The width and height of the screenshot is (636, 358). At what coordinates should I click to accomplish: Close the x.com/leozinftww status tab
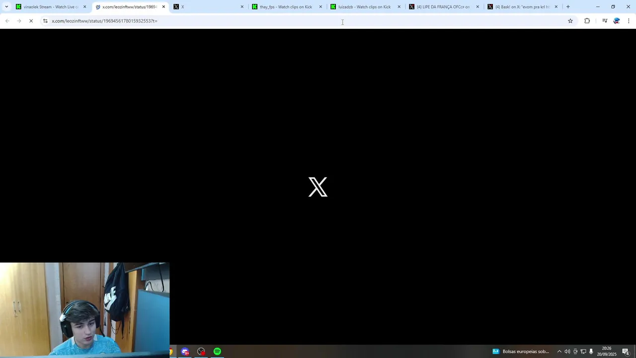click(x=163, y=7)
